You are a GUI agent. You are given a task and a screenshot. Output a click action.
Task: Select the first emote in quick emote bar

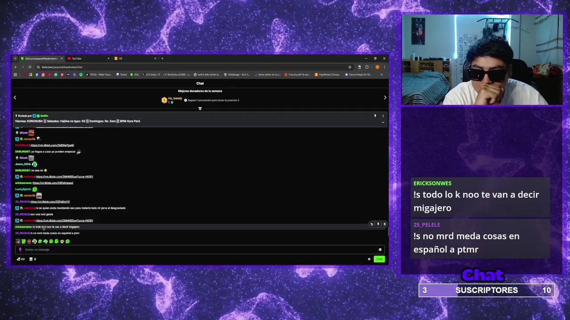point(18,241)
